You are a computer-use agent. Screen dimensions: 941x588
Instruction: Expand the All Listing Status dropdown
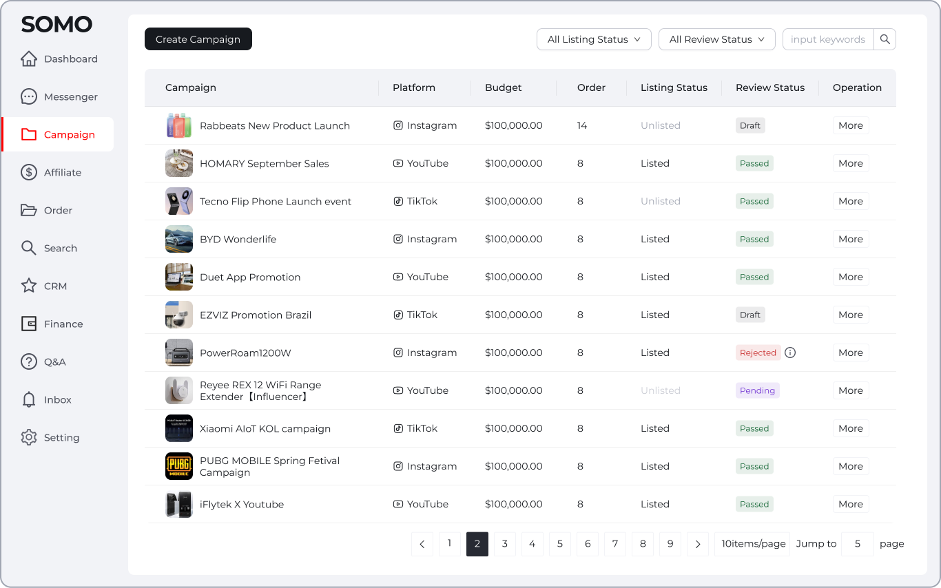(594, 39)
